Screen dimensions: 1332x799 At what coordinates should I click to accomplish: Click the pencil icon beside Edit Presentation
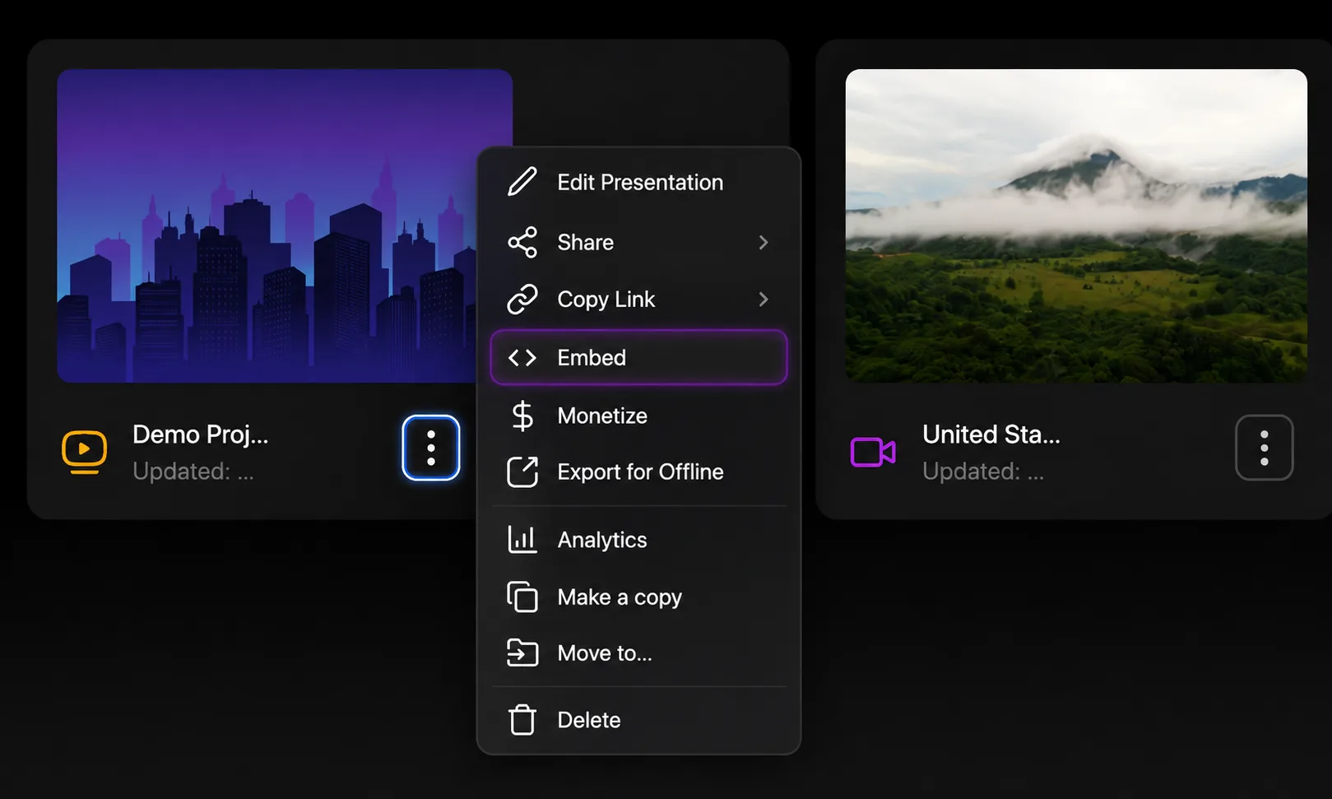pos(522,182)
